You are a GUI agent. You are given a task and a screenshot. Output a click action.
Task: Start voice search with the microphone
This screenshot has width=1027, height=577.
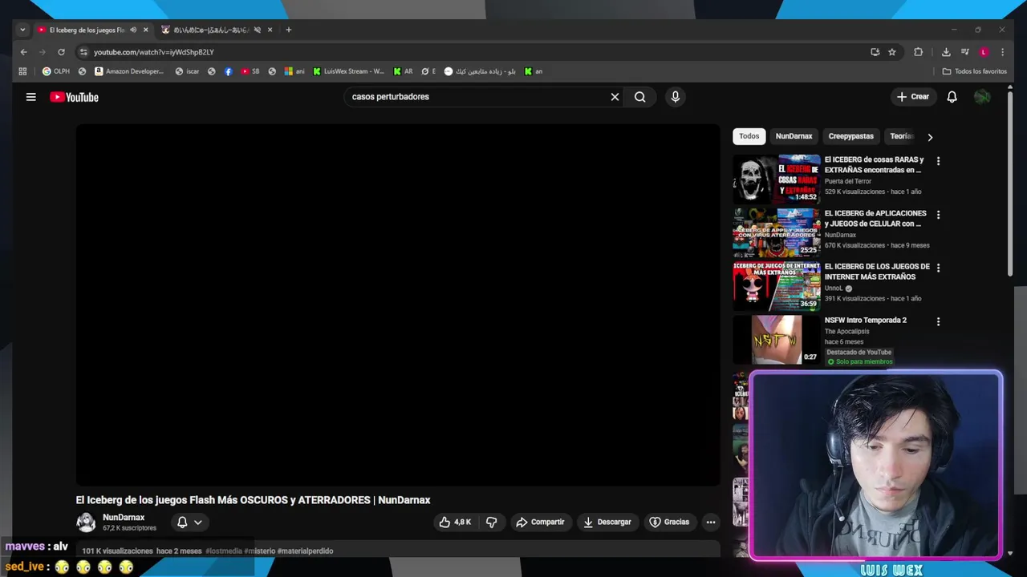pos(675,97)
